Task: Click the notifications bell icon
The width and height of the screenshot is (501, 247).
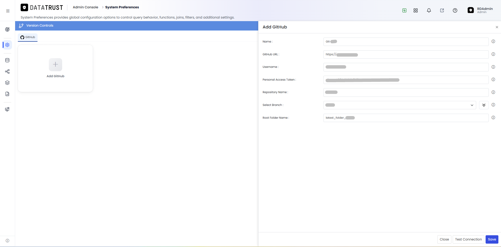Action: click(429, 10)
